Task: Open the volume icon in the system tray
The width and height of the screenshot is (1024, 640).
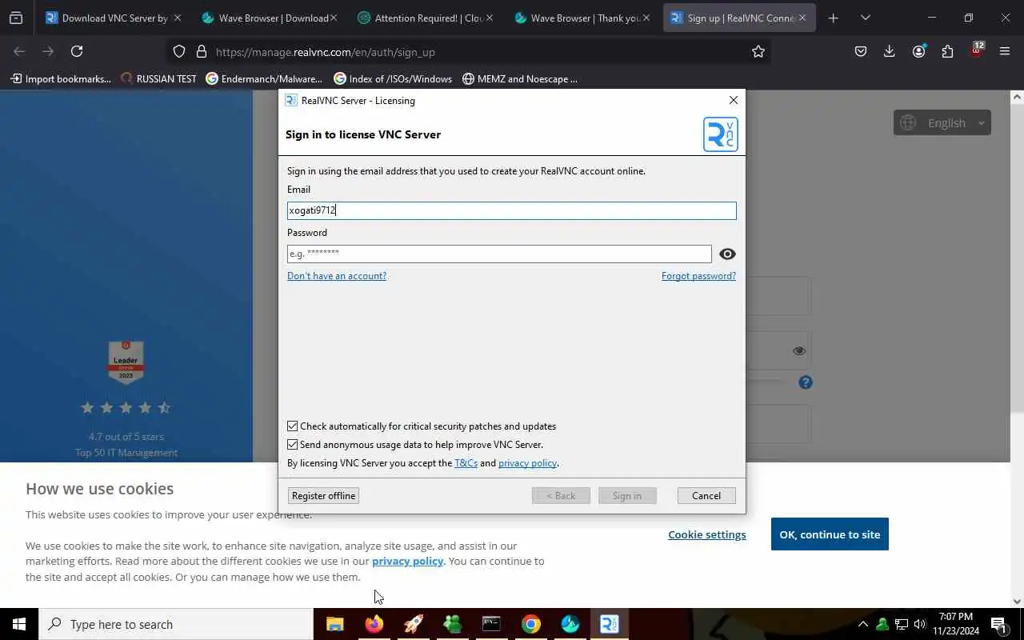Action: point(920,624)
